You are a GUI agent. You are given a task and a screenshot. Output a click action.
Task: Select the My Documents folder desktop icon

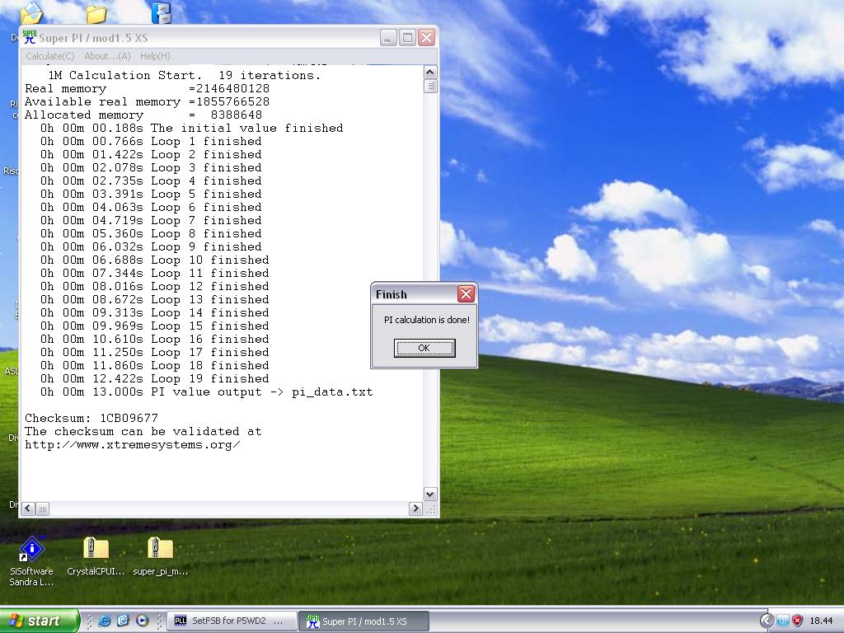coord(32,13)
